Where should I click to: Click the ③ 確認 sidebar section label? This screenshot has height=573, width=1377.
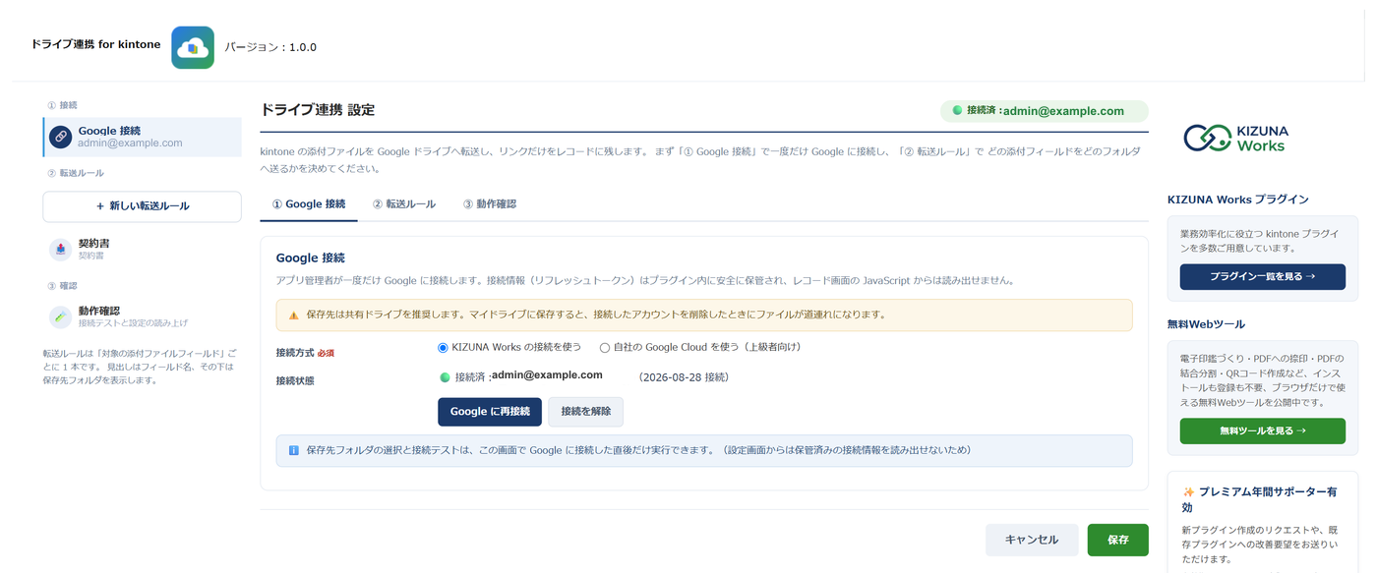[x=62, y=286]
